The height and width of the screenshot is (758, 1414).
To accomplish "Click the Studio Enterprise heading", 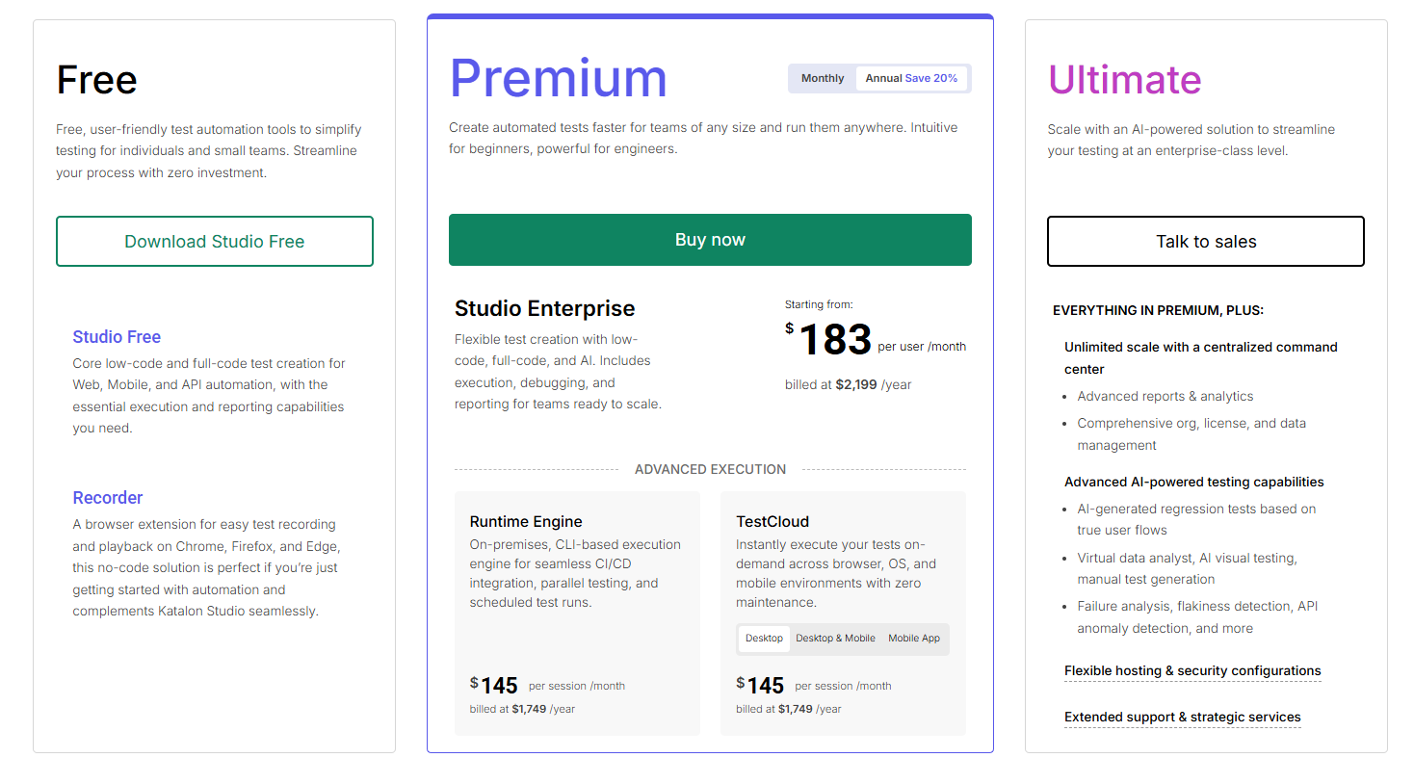I will (x=545, y=309).
